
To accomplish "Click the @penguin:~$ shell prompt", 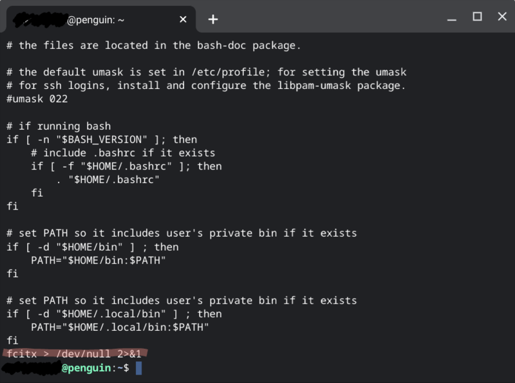I will [95, 368].
